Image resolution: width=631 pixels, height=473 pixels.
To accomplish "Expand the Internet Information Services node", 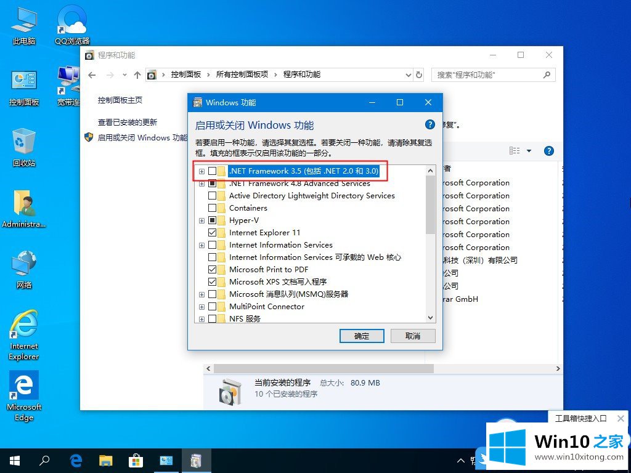I will (202, 245).
